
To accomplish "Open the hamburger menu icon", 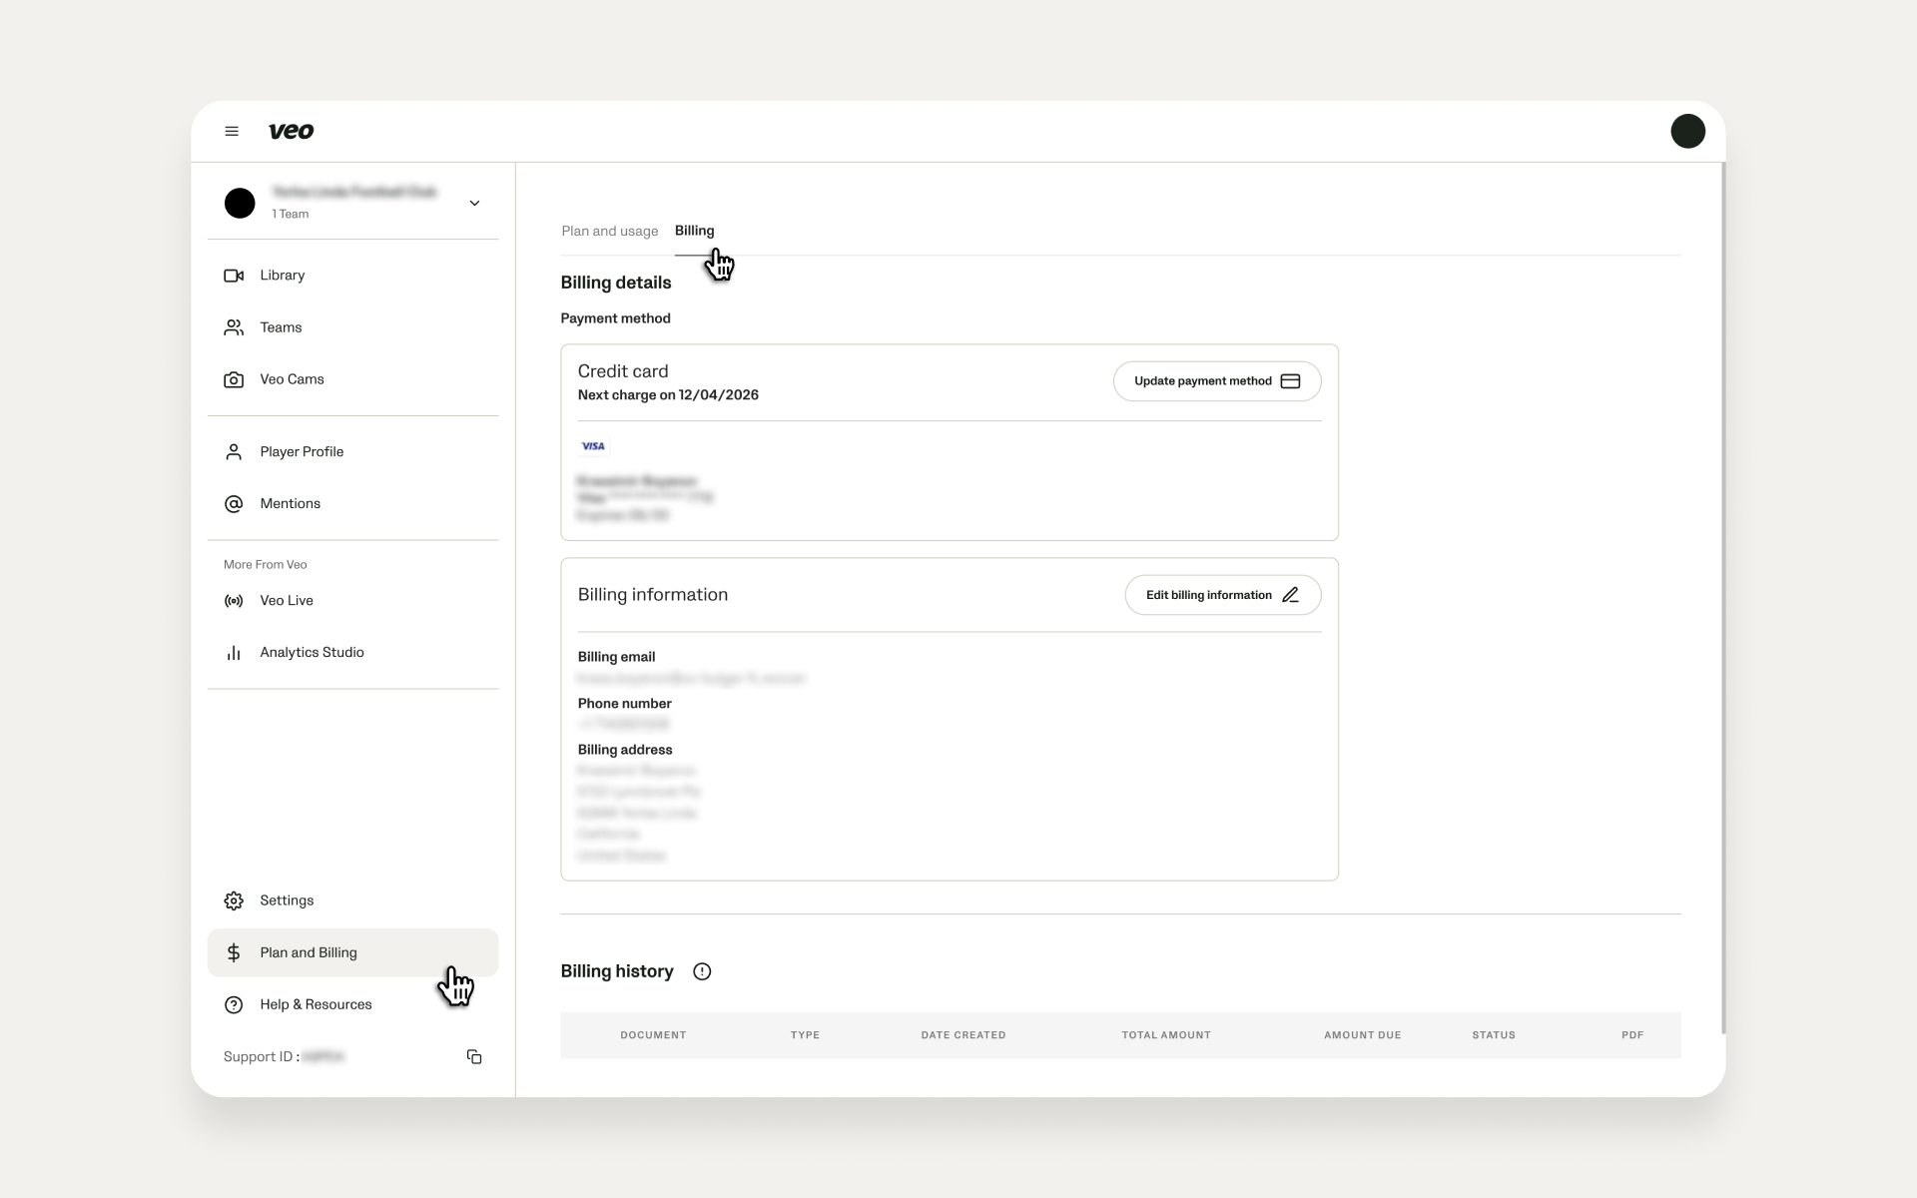I will (232, 131).
